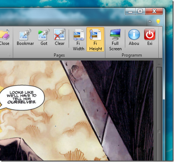Enable the Fit Width page mode
The image size is (174, 162).
tap(78, 40)
